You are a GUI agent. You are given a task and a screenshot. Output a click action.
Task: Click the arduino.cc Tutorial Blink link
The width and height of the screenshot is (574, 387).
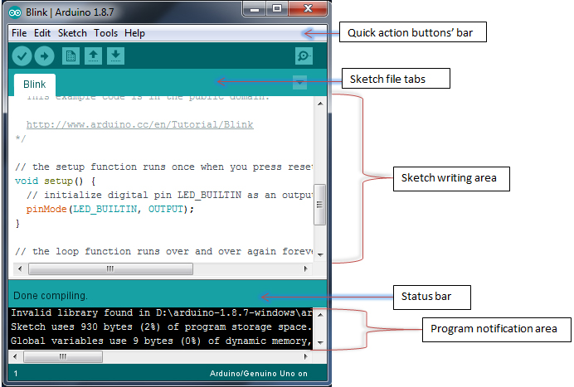139,124
